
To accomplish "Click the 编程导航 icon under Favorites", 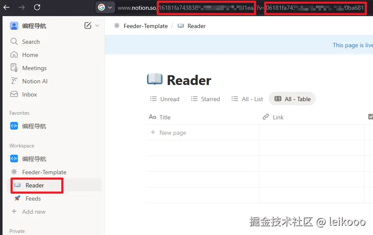I will 14,126.
